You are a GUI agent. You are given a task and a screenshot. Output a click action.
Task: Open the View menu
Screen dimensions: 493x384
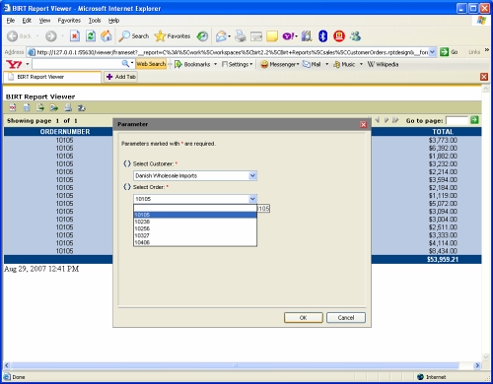coord(44,21)
